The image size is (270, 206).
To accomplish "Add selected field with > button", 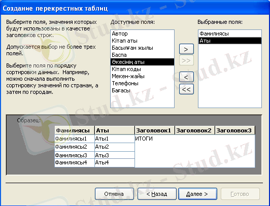I will (186, 49).
